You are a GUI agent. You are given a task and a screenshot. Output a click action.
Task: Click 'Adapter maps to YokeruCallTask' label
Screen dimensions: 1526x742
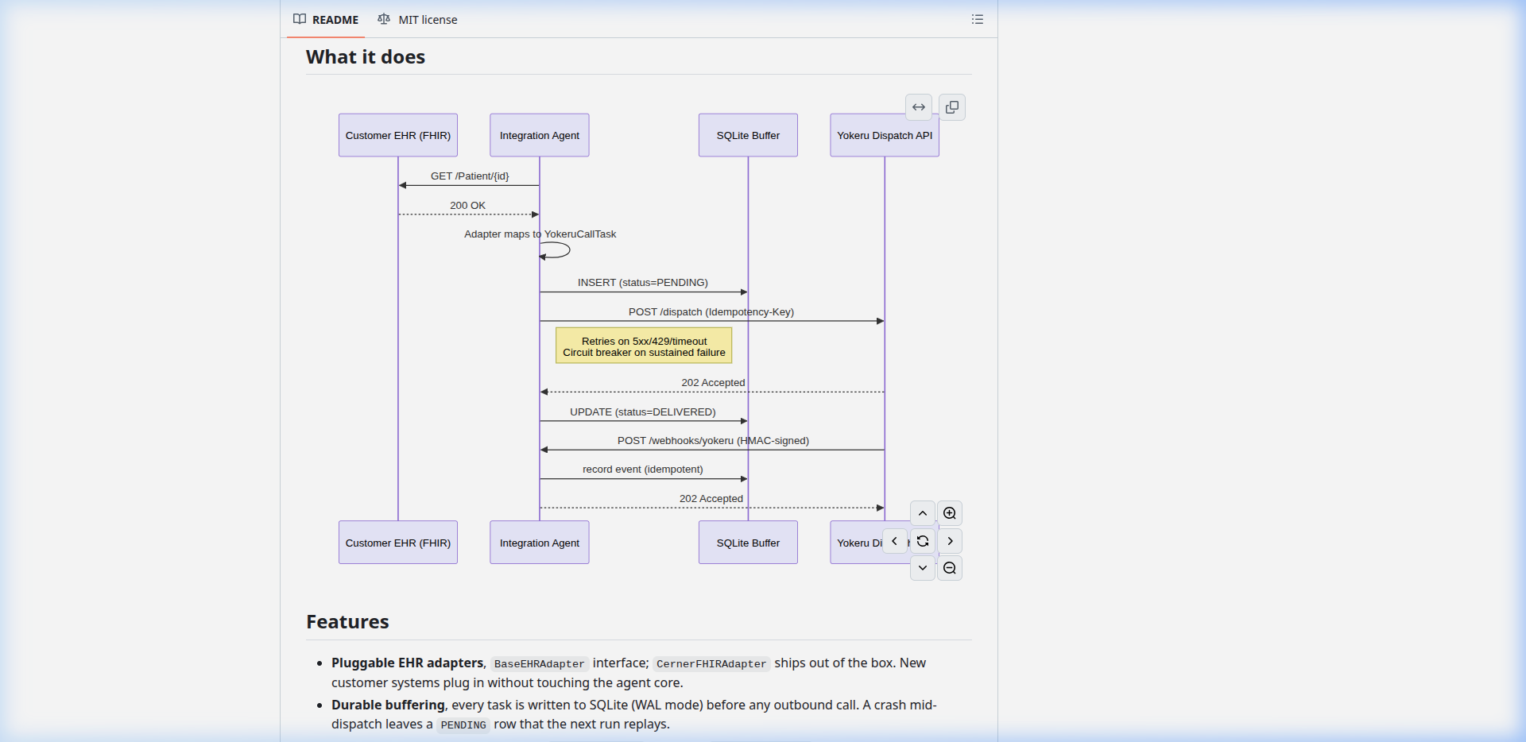(x=540, y=234)
